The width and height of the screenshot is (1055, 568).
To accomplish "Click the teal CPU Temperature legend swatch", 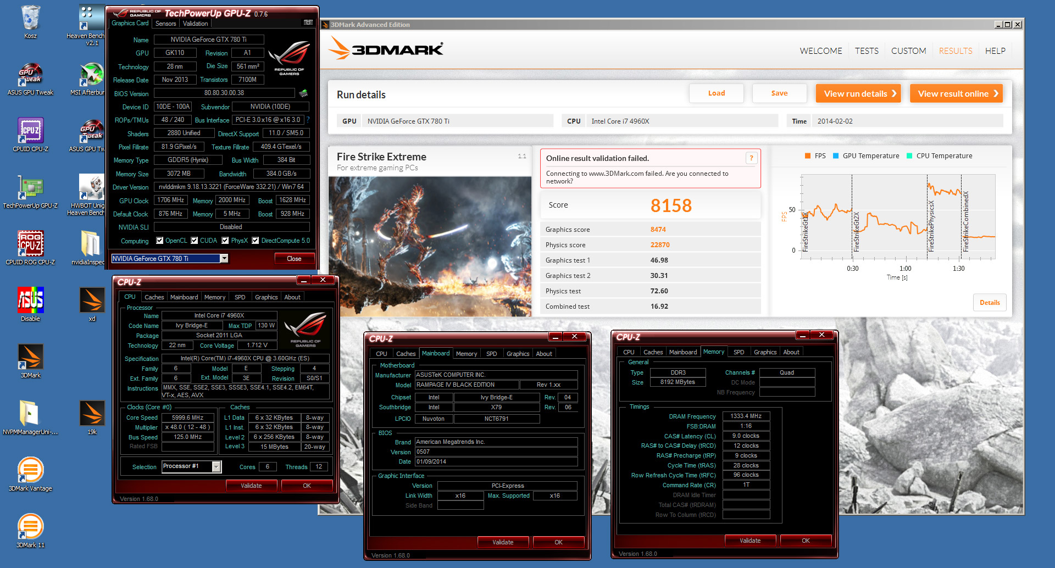I will (909, 156).
